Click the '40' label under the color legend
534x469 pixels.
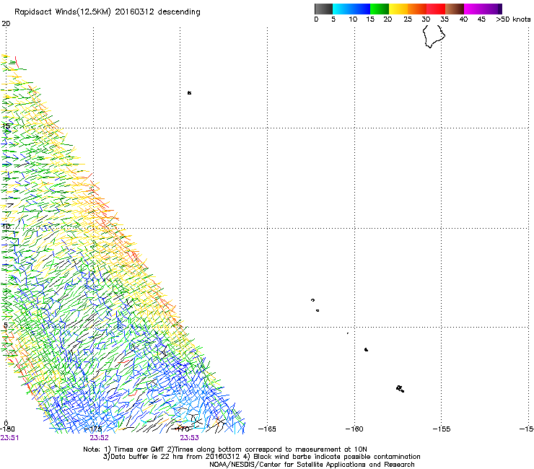point(463,19)
